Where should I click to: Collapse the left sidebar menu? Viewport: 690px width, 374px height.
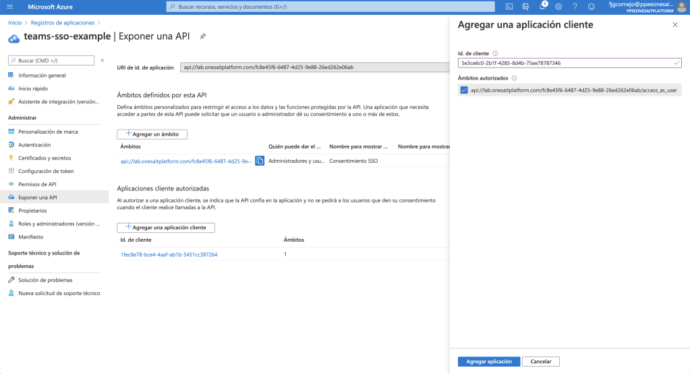coord(102,60)
